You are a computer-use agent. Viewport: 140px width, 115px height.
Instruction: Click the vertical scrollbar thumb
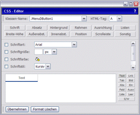point(133,53)
